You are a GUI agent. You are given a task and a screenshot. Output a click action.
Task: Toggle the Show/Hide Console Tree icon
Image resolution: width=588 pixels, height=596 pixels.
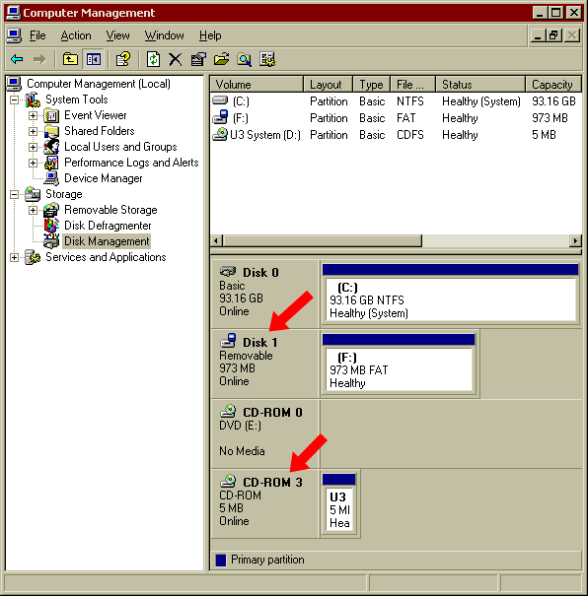click(94, 59)
